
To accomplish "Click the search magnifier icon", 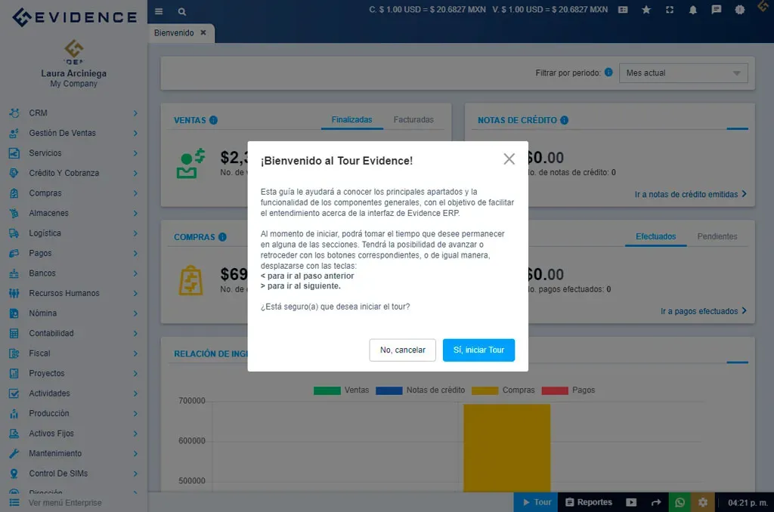I will [182, 11].
